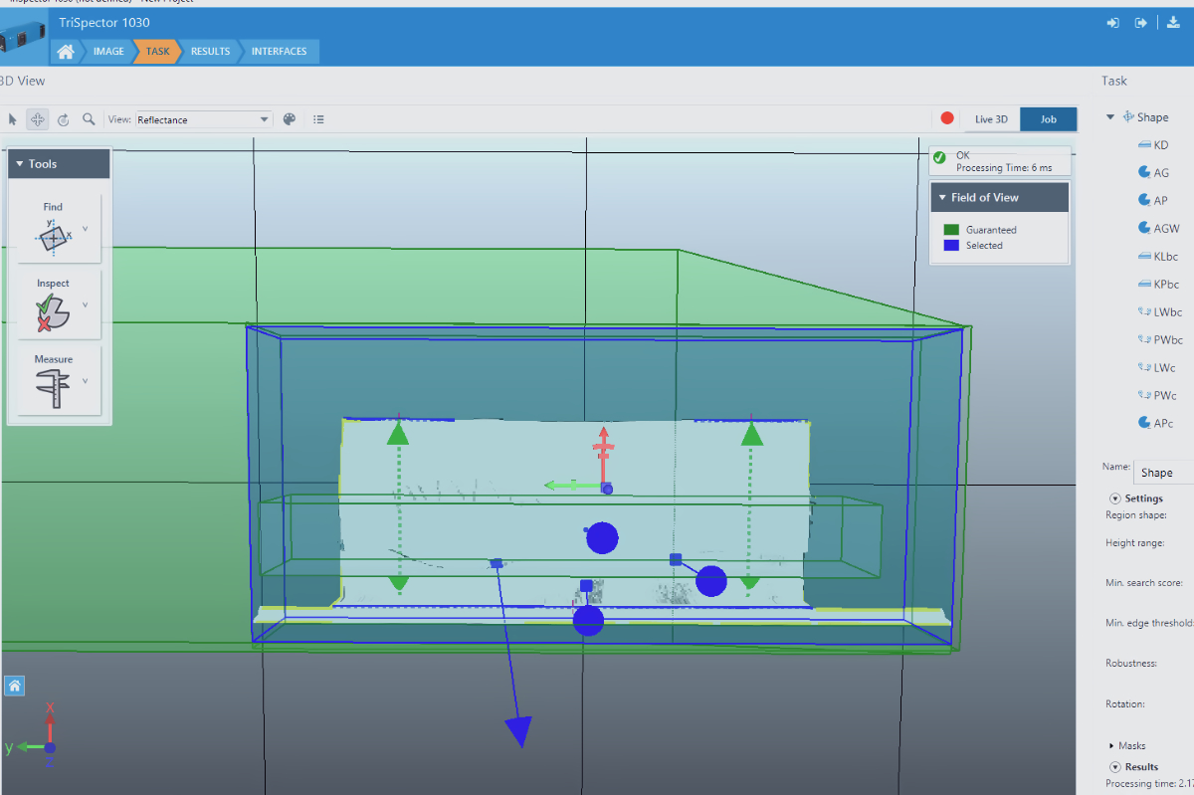This screenshot has width=1194, height=795.
Task: Expand the Masks section
Action: point(1111,745)
